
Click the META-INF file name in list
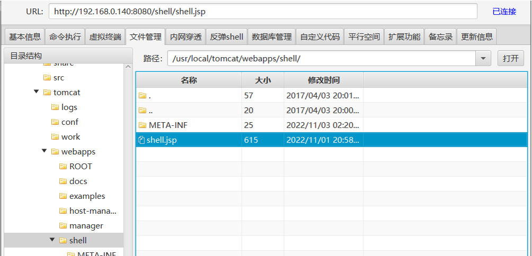coord(168,125)
